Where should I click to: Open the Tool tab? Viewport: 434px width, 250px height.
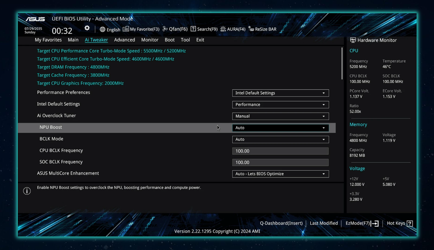[x=186, y=40]
